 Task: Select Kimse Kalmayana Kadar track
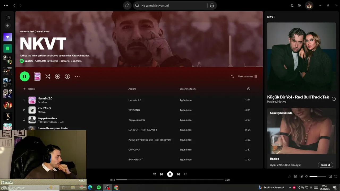(x=53, y=128)
